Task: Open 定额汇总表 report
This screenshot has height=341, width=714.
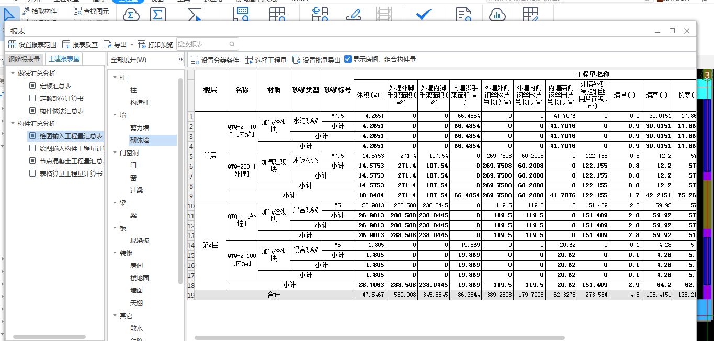Action: 55,86
